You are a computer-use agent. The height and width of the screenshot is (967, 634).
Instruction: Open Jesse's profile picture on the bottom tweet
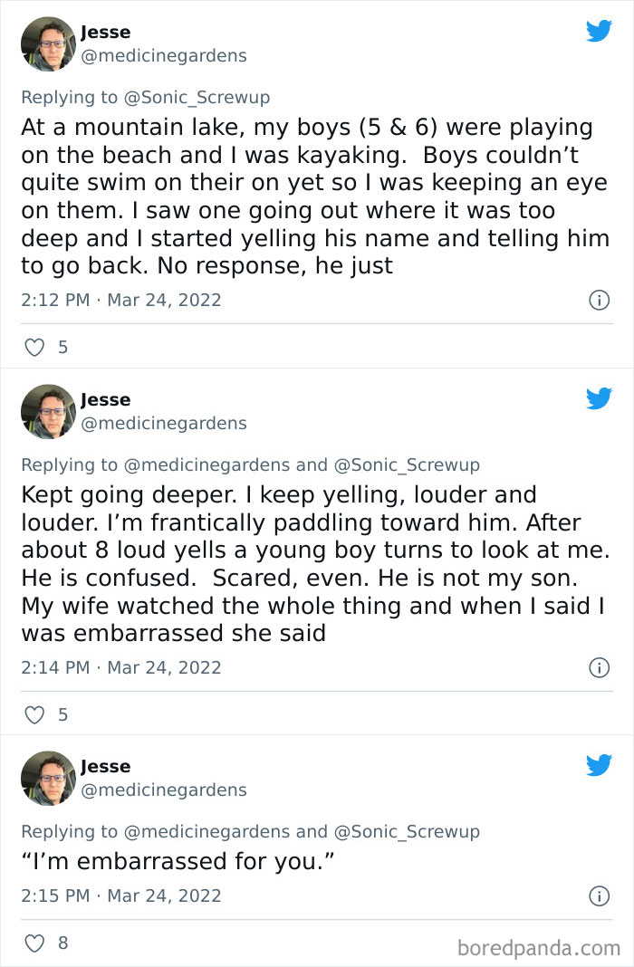(47, 778)
